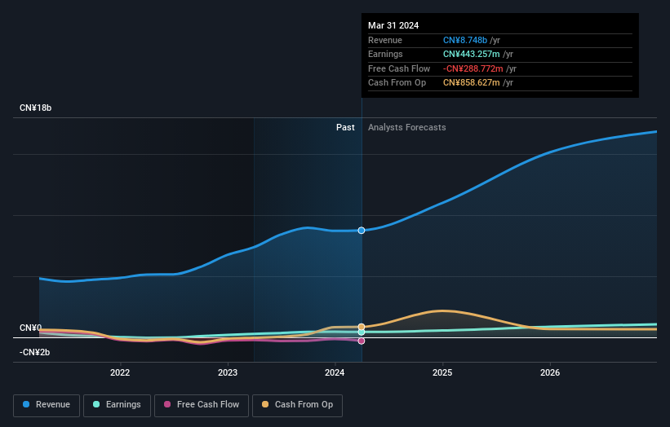Click the Cash From Op label in tooltip
The image size is (670, 427).
click(397, 83)
